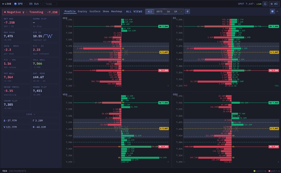Click the red put/-γ legend swatch

[x=269, y=171]
